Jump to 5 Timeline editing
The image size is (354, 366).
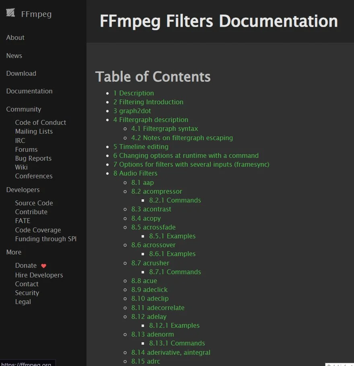[141, 147]
